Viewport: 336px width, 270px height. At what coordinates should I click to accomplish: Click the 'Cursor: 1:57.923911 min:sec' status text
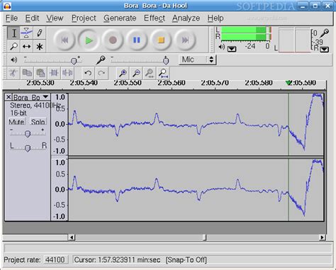tap(117, 260)
